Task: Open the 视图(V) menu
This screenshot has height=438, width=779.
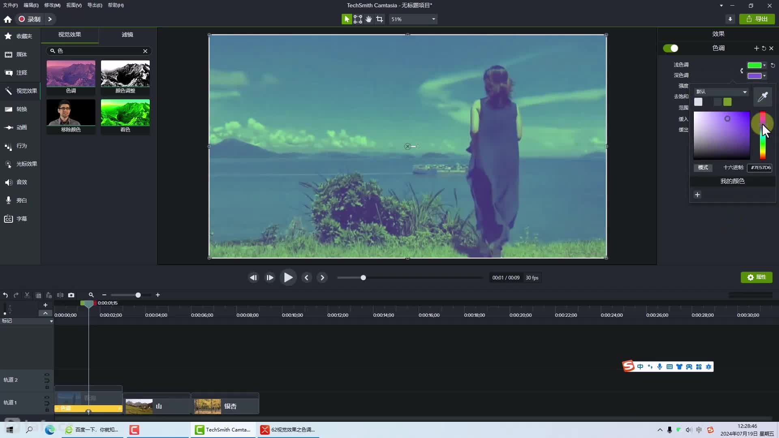Action: coord(74,5)
